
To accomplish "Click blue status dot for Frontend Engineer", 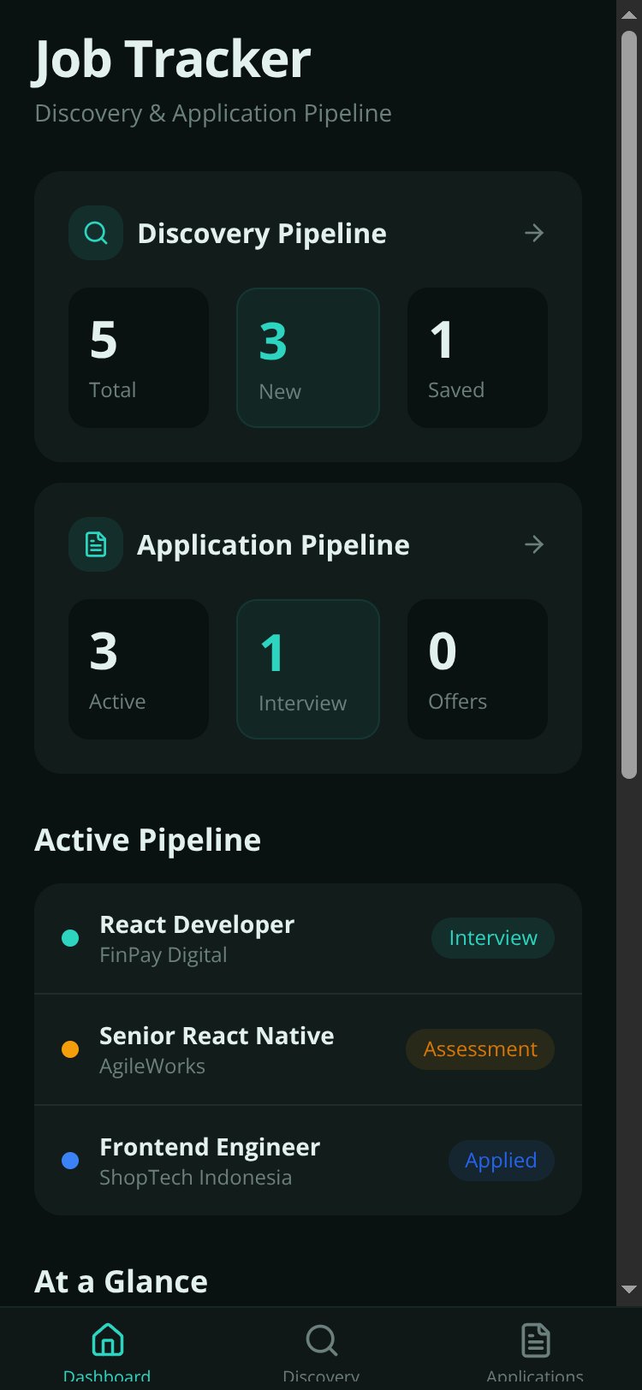I will click(x=70, y=1161).
